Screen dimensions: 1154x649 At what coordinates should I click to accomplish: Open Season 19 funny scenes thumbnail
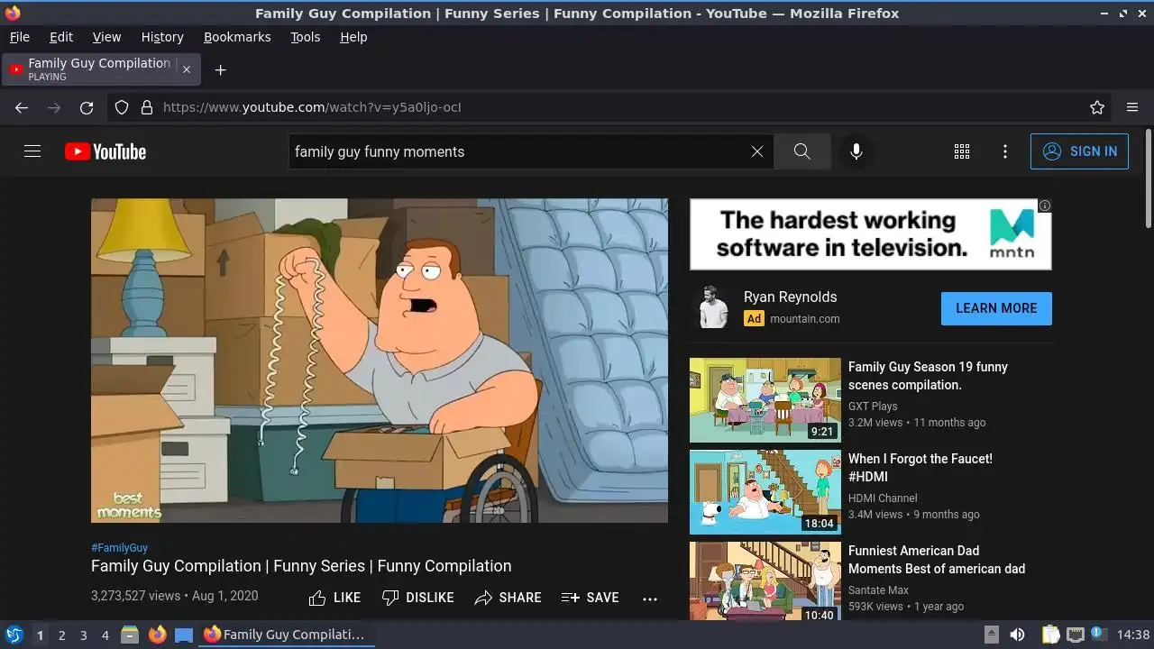[765, 400]
